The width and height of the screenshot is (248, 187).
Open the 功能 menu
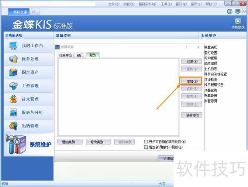tap(129, 4)
